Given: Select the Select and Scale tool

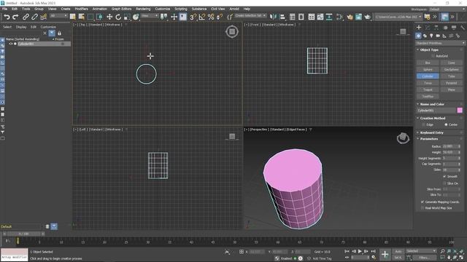Looking at the screenshot, I should point(127,17).
